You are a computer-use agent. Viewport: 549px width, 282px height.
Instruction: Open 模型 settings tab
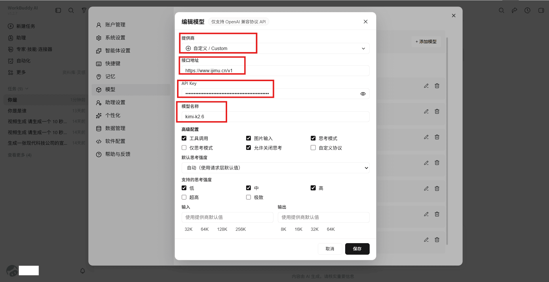(x=131, y=89)
